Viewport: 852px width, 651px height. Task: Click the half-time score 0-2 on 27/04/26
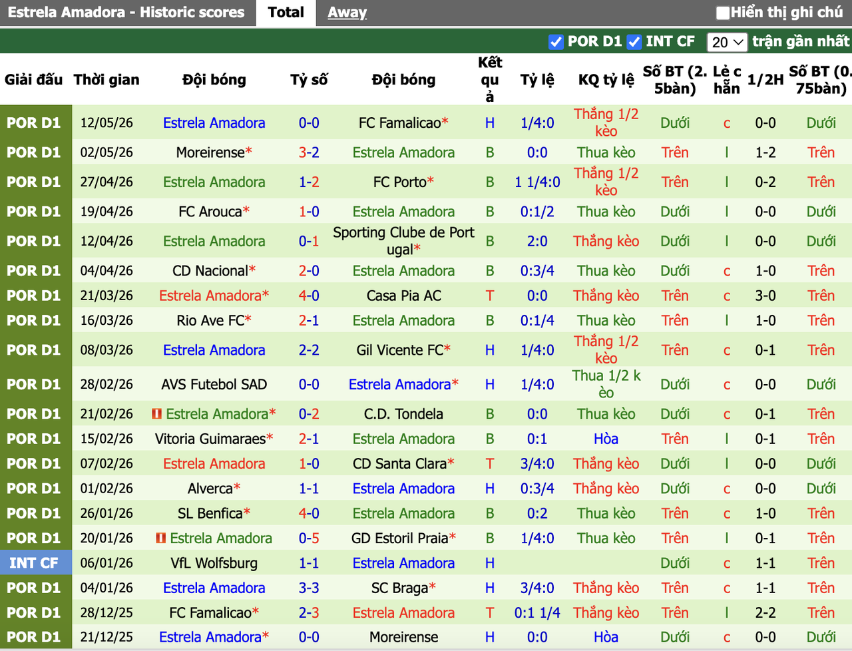coord(765,182)
